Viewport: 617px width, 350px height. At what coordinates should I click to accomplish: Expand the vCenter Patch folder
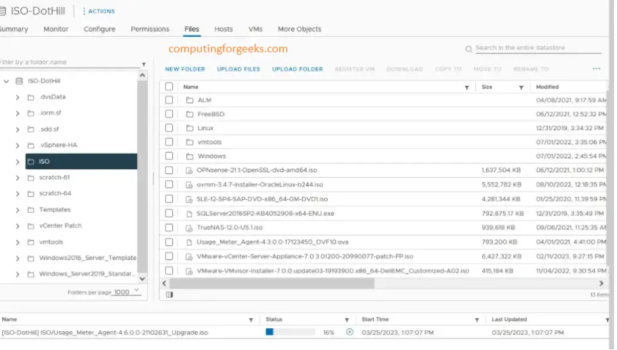(17, 226)
